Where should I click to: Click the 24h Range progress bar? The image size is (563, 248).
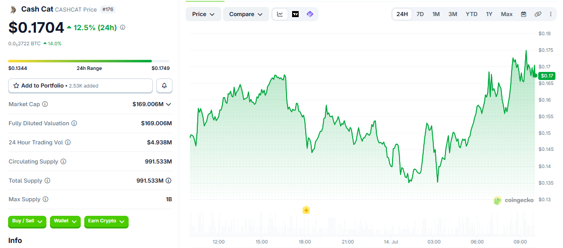89,61
